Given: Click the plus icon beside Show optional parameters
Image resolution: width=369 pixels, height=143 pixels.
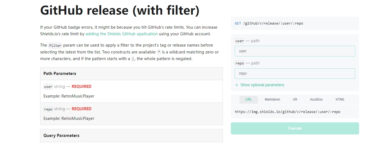Looking at the screenshot, I should [237, 85].
